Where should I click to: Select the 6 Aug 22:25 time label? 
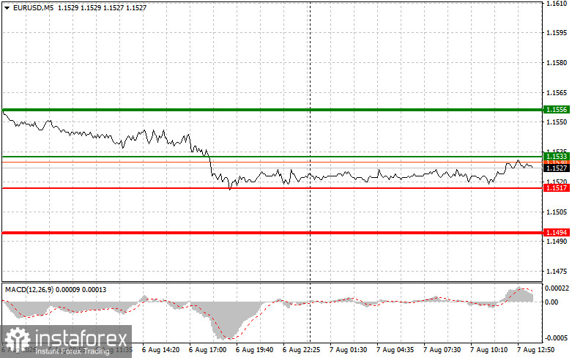coord(301,350)
